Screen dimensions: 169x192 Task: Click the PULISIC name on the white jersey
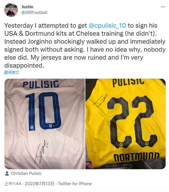point(41,84)
